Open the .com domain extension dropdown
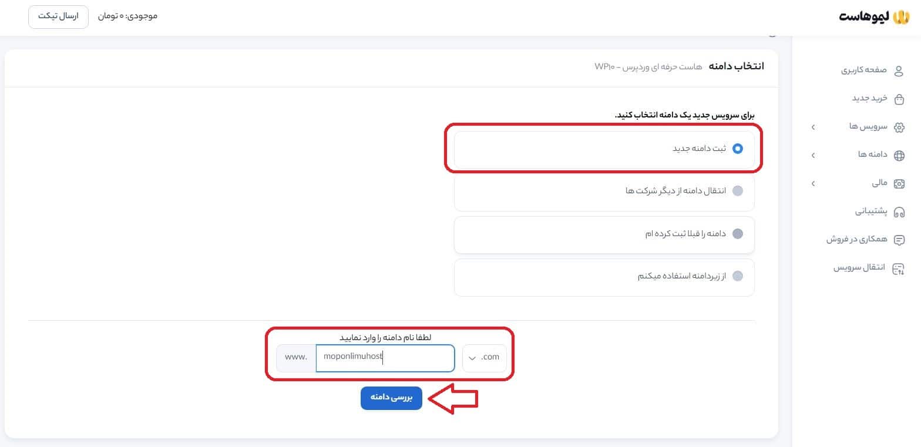The width and height of the screenshot is (921, 447). [x=483, y=357]
